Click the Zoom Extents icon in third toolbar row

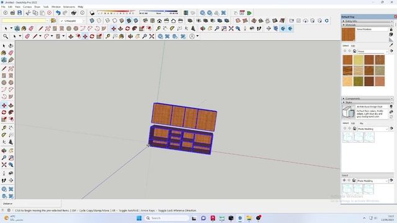231,28
